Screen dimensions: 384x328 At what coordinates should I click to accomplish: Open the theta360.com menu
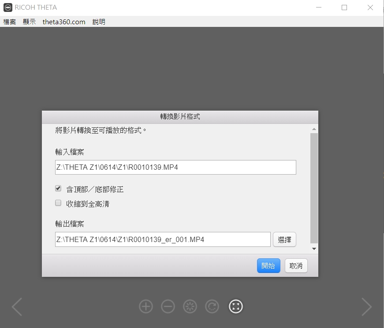64,22
